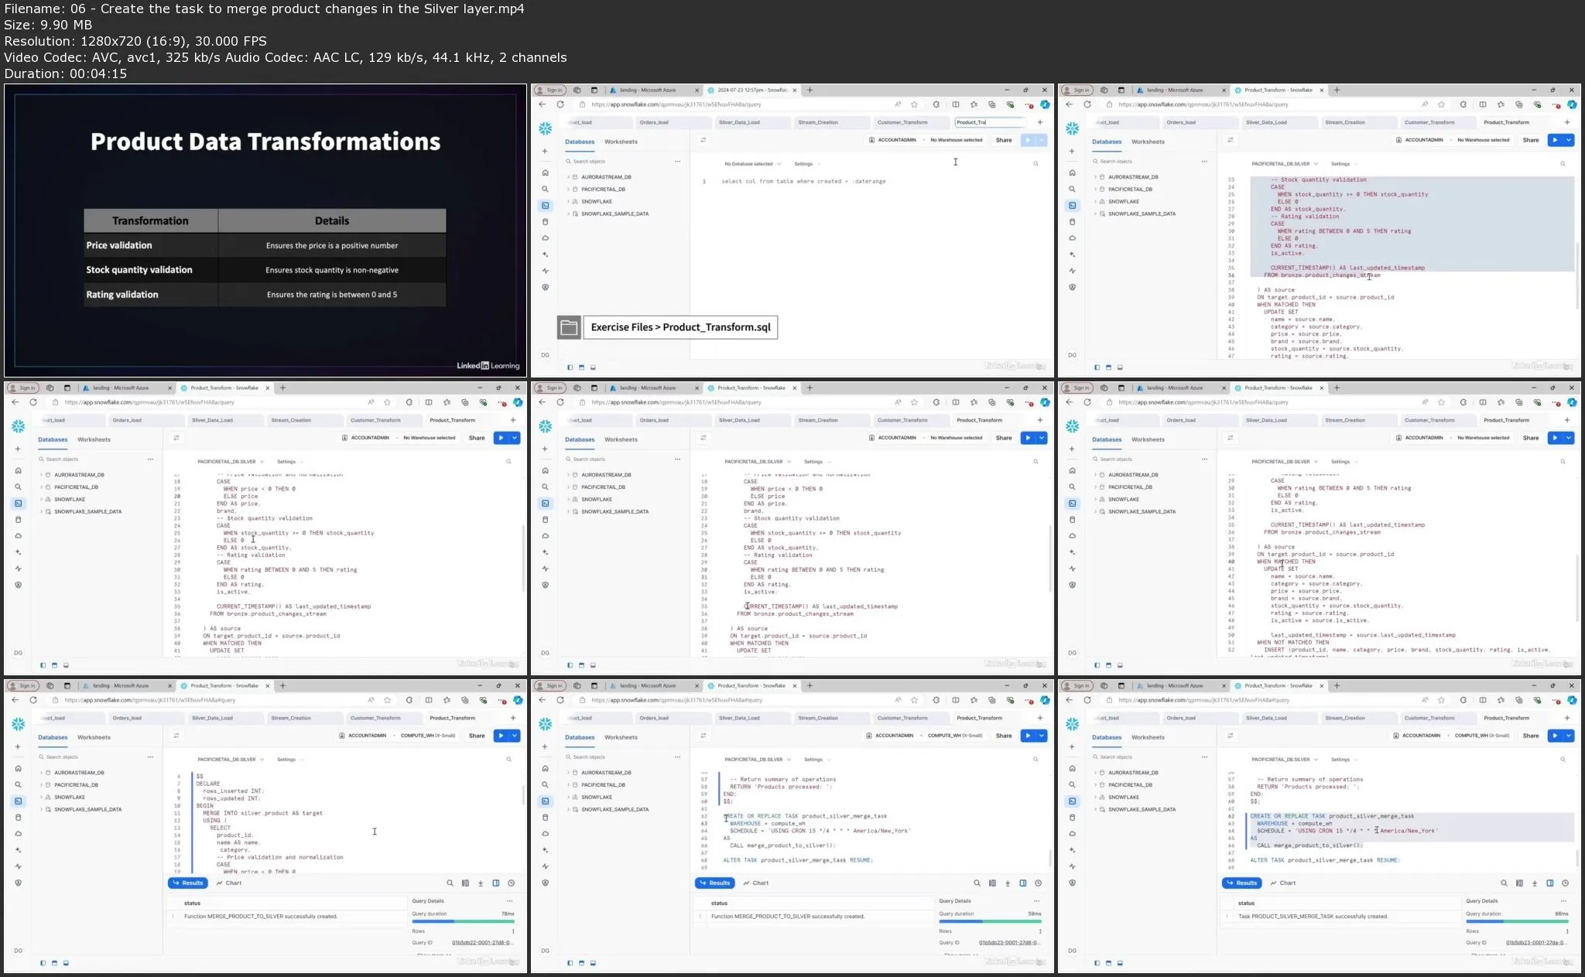Open ACCOUNTADMIN role selector in highlighted lines 23–36 frame

[1419, 140]
